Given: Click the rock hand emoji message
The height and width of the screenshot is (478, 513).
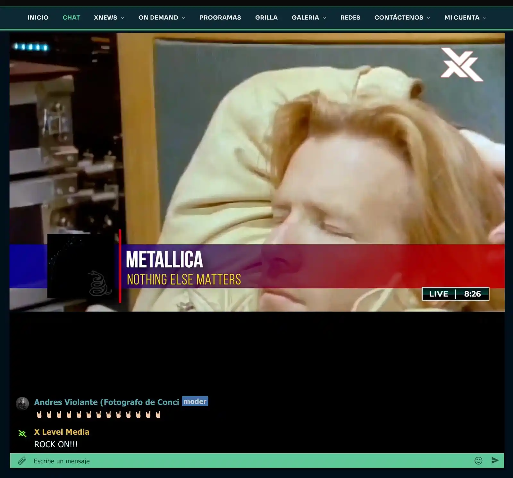Looking at the screenshot, I should click(98, 415).
